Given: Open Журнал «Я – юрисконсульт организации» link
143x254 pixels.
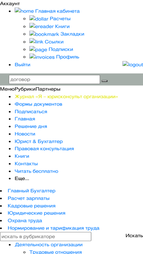Looking at the screenshot, I should (x=66, y=97).
